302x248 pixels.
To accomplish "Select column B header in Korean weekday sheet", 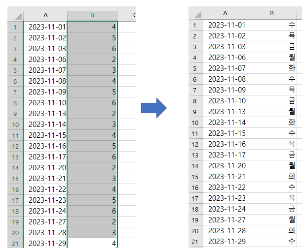I will coord(272,14).
